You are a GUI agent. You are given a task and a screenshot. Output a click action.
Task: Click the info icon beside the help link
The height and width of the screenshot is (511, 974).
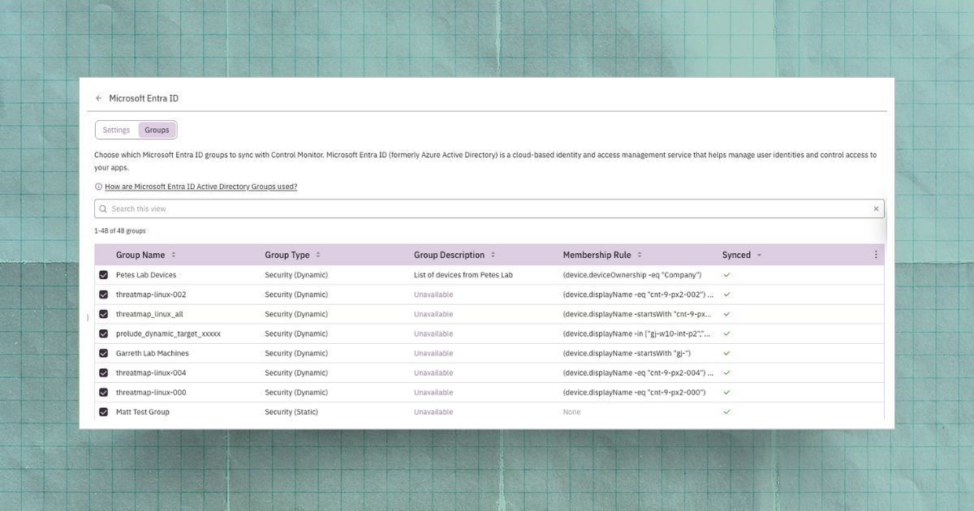99,187
